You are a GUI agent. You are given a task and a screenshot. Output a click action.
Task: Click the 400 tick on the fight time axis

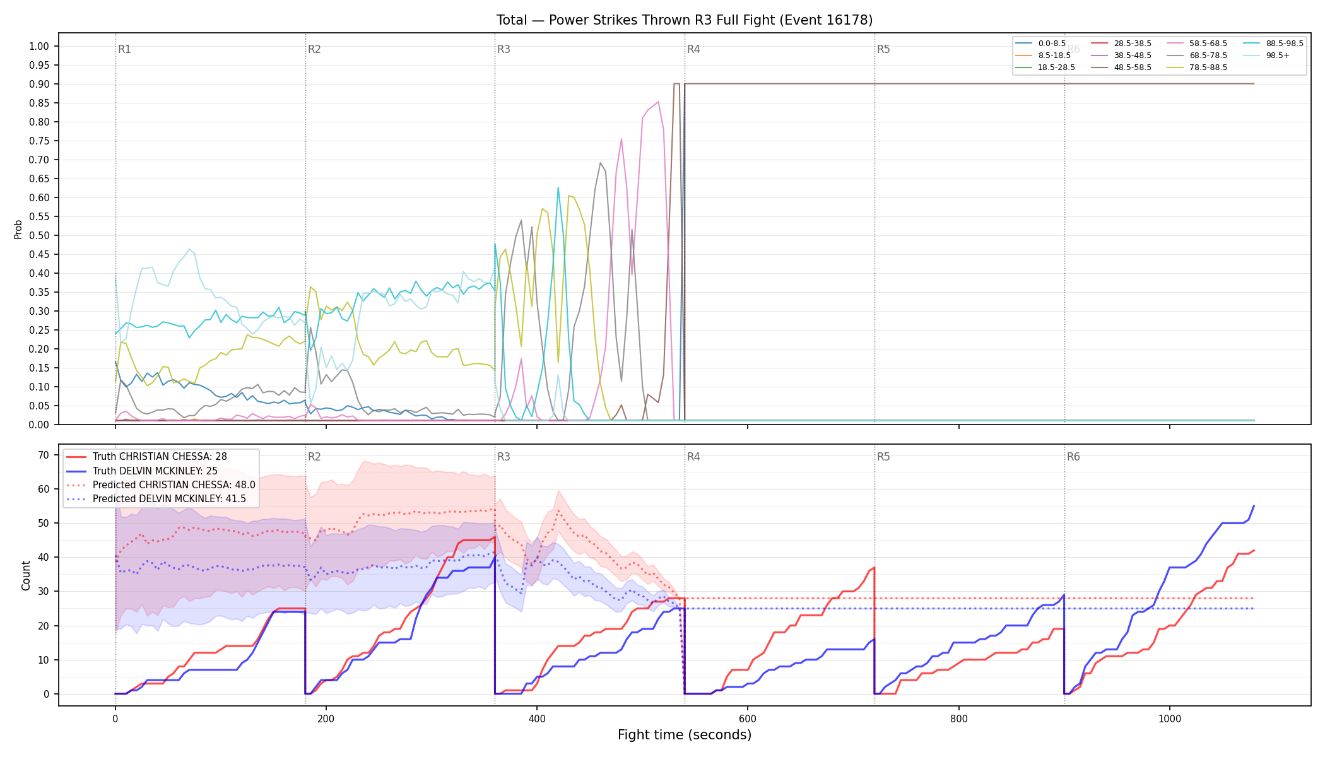pyautogui.click(x=537, y=719)
